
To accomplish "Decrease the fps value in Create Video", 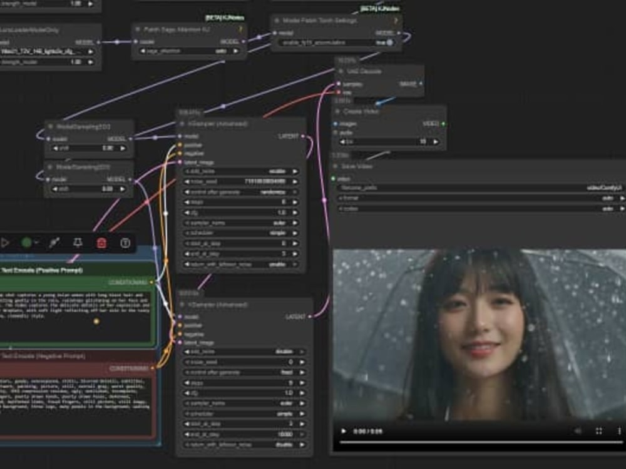I will (x=342, y=141).
